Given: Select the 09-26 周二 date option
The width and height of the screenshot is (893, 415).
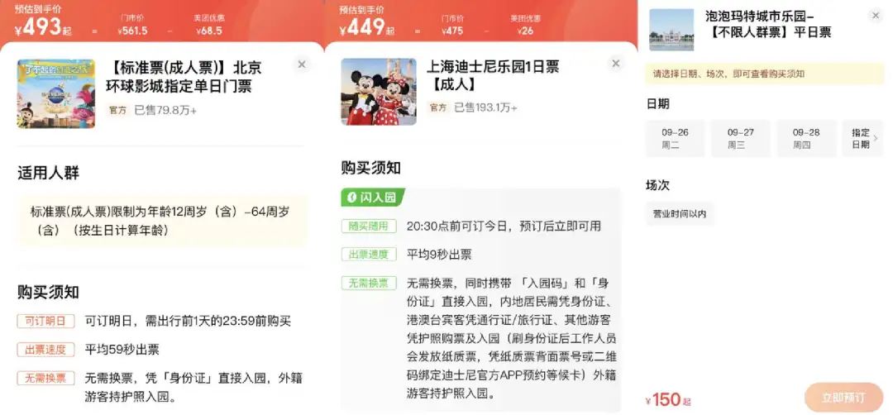Looking at the screenshot, I should [x=675, y=138].
